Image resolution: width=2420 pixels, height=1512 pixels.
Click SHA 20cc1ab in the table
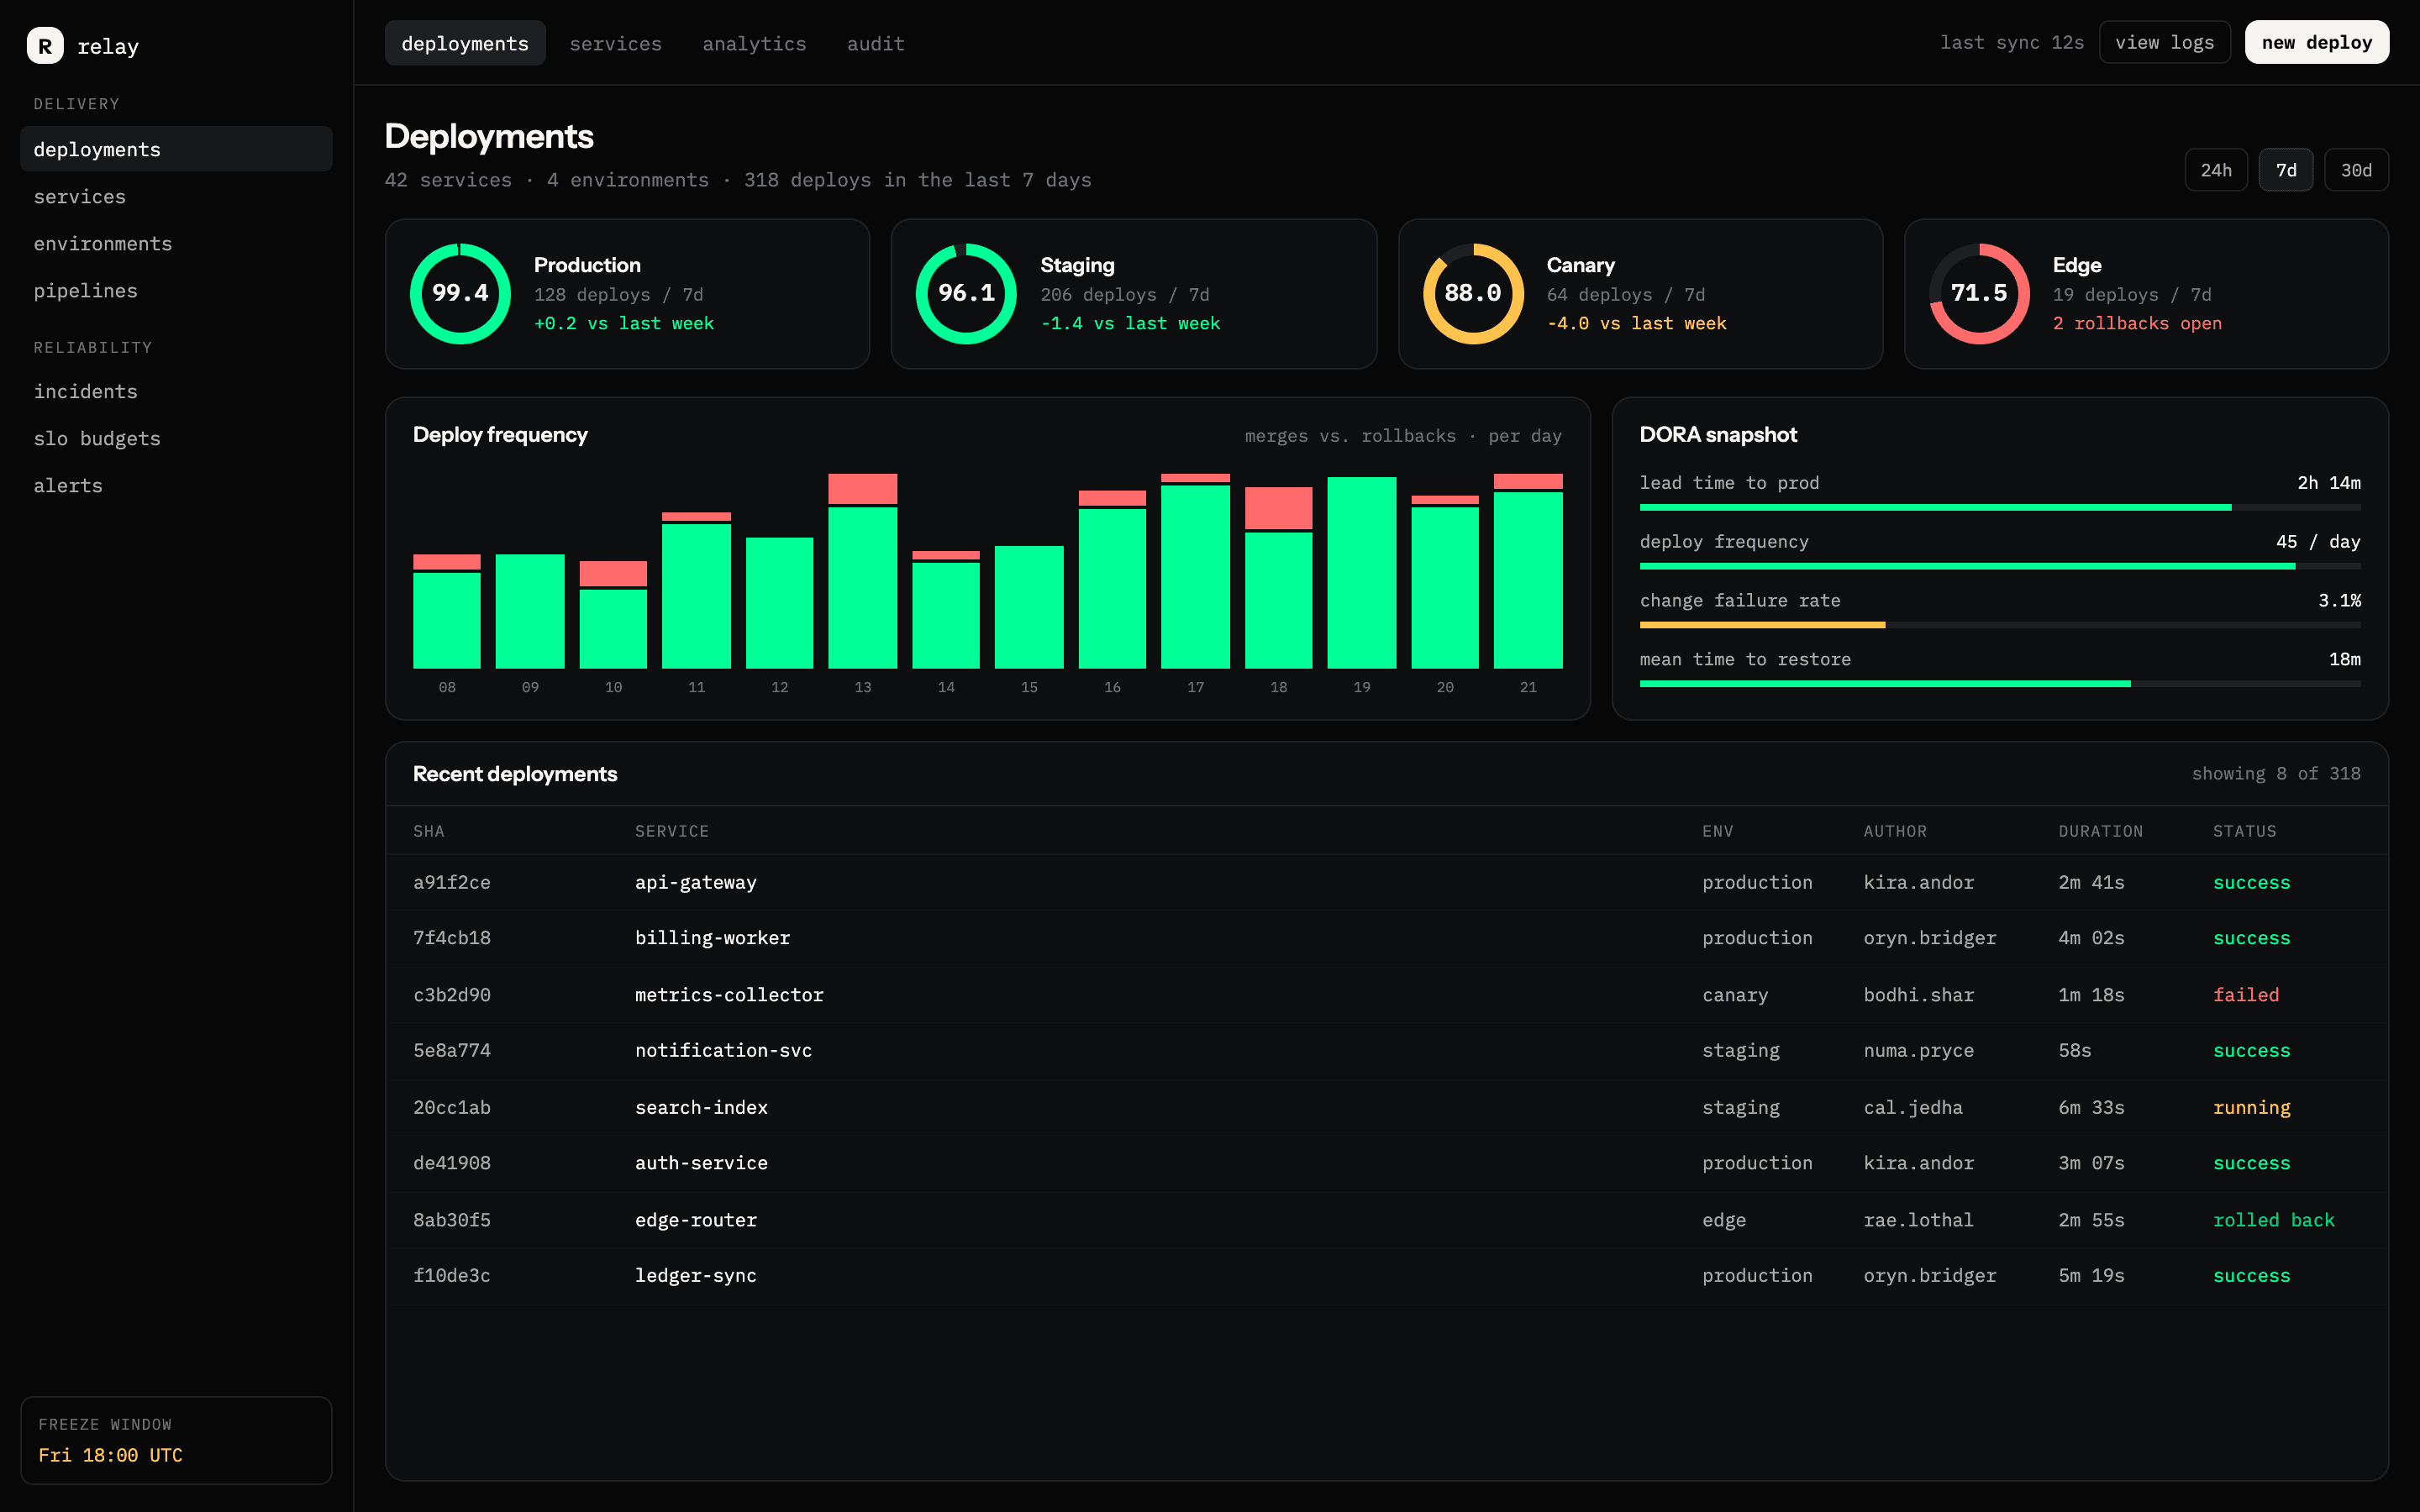[452, 1107]
